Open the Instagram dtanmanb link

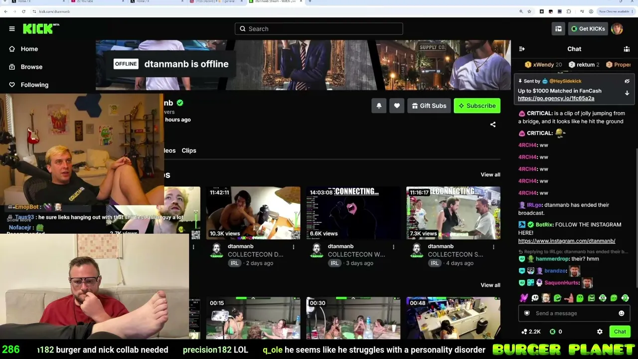tap(567, 241)
